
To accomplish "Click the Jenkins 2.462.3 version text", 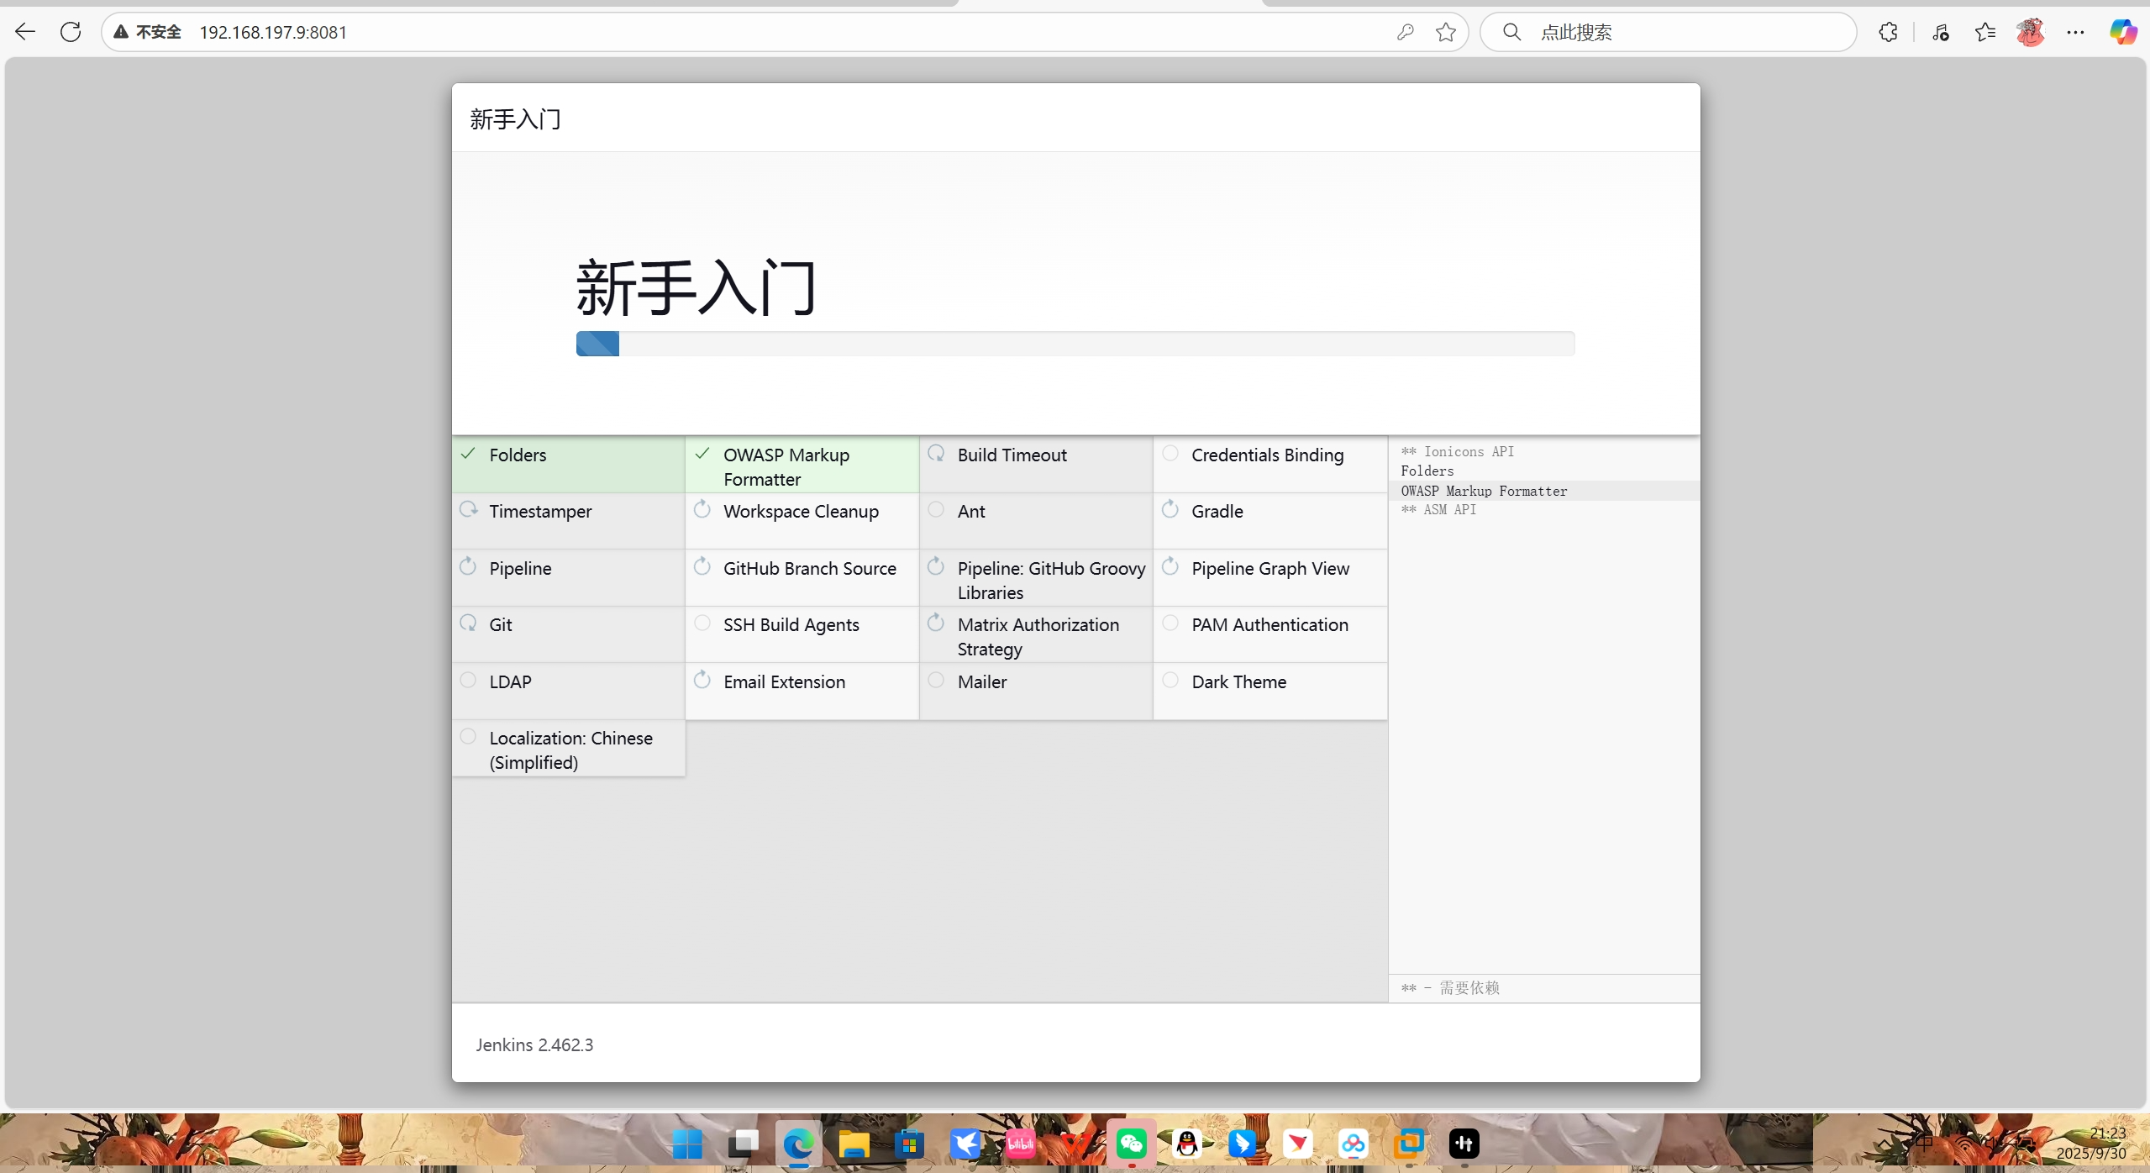I will click(534, 1044).
